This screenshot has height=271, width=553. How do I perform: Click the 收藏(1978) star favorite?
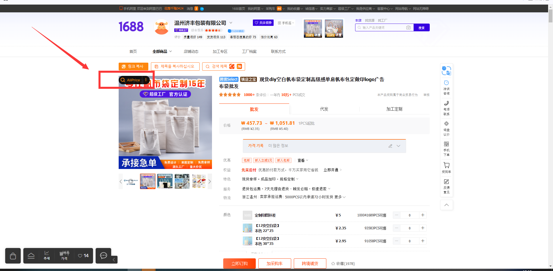[343, 264]
